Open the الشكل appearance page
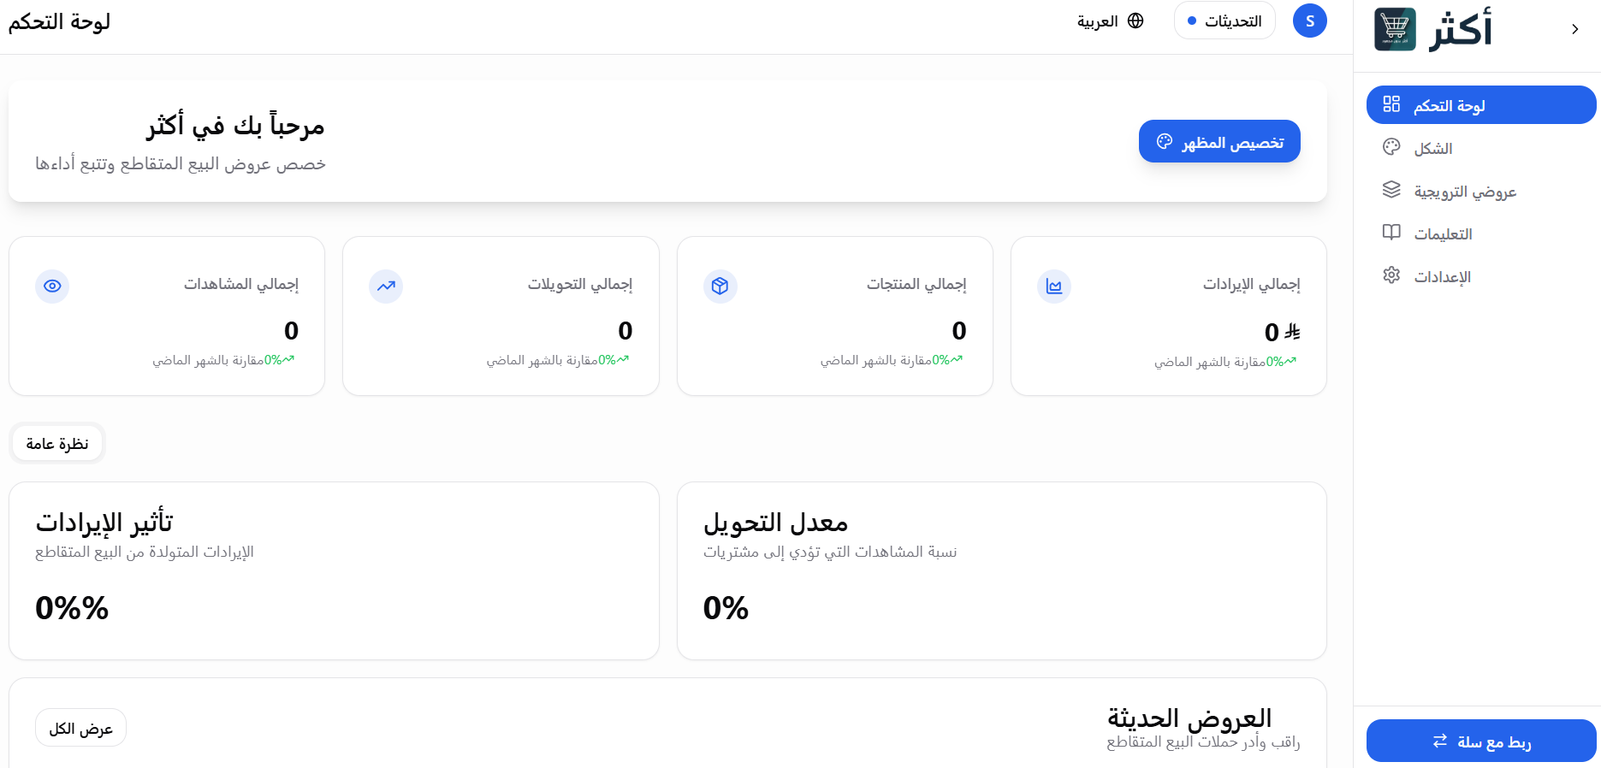This screenshot has width=1601, height=768. pos(1433,148)
